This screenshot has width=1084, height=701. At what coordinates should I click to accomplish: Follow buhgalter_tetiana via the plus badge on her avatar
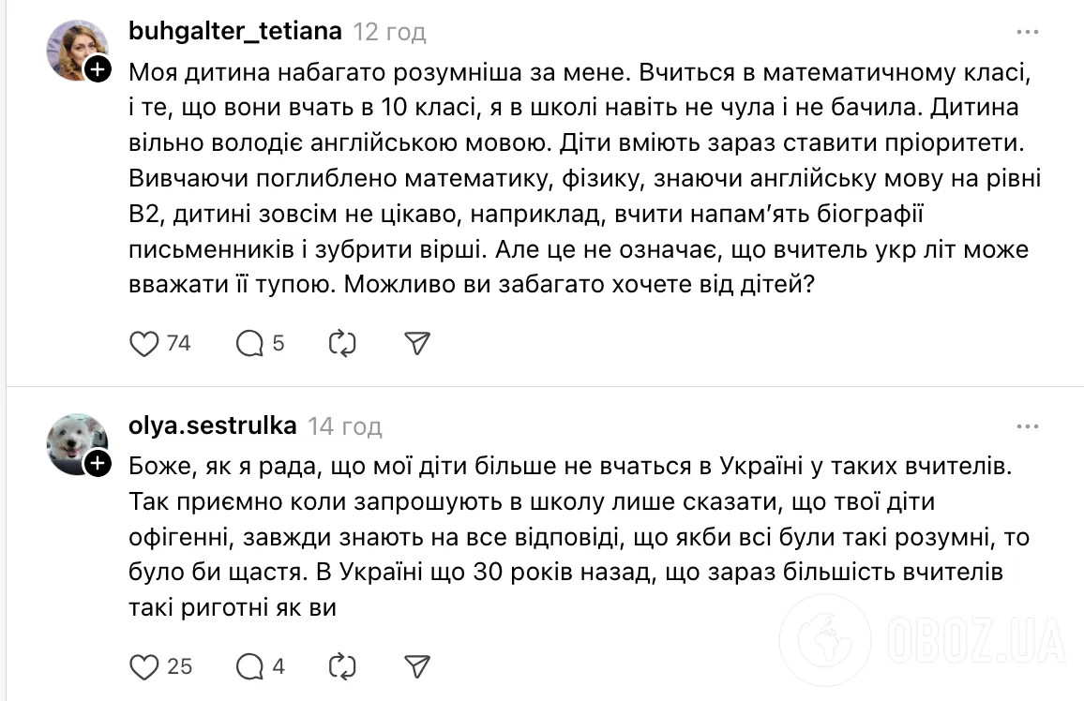coord(98,68)
